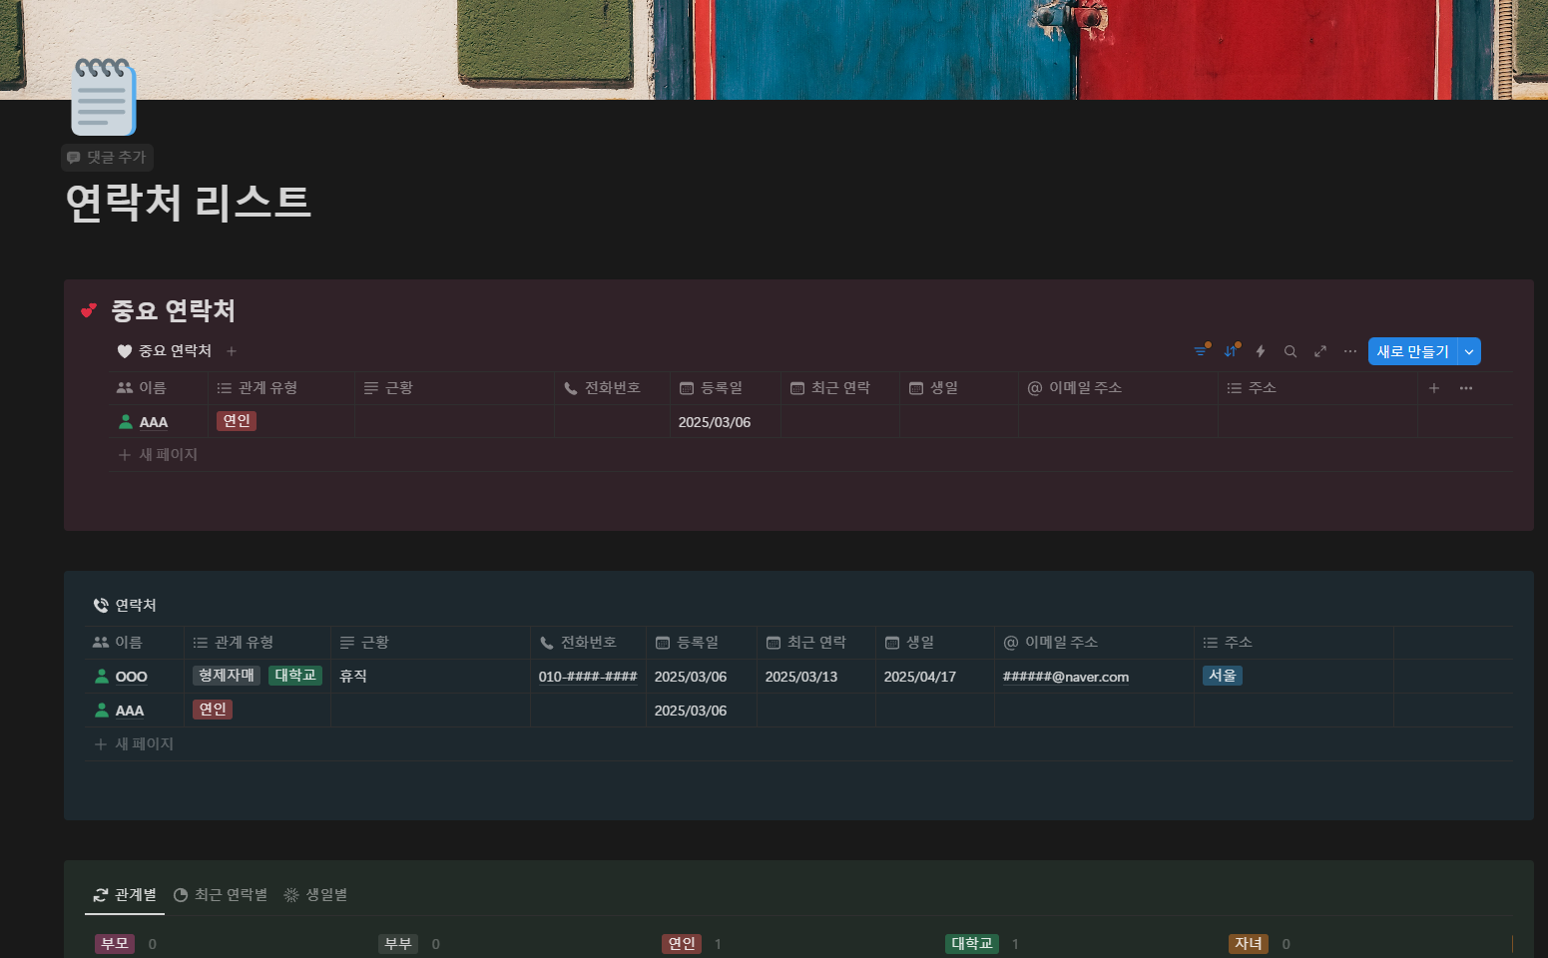Image resolution: width=1548 pixels, height=958 pixels.
Task: Open 전화번호 column header in 중요 연락처 table
Action: click(x=612, y=388)
